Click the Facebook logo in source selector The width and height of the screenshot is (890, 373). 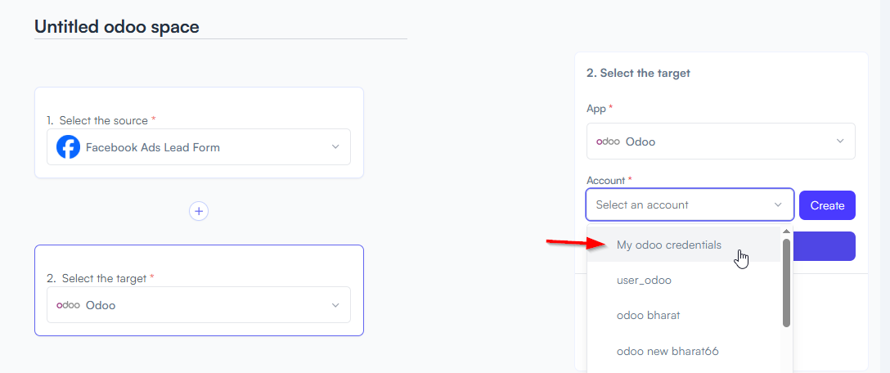pos(68,147)
